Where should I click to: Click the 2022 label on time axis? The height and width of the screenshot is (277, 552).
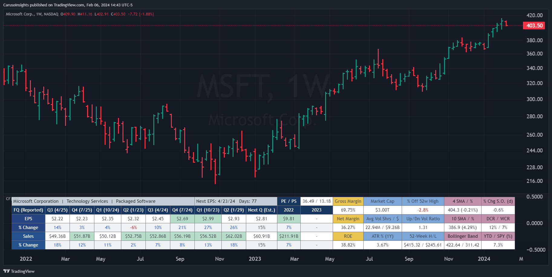[x=26, y=259]
